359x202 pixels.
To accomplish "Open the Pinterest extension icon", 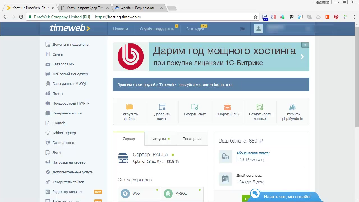I will 336,17.
